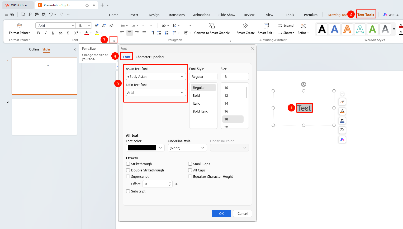Open the black Font color swatch
The width and height of the screenshot is (403, 229).
(145, 148)
